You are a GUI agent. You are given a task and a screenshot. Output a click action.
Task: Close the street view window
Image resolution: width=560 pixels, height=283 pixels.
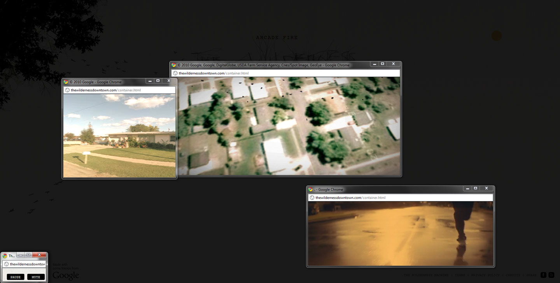pyautogui.click(x=169, y=81)
